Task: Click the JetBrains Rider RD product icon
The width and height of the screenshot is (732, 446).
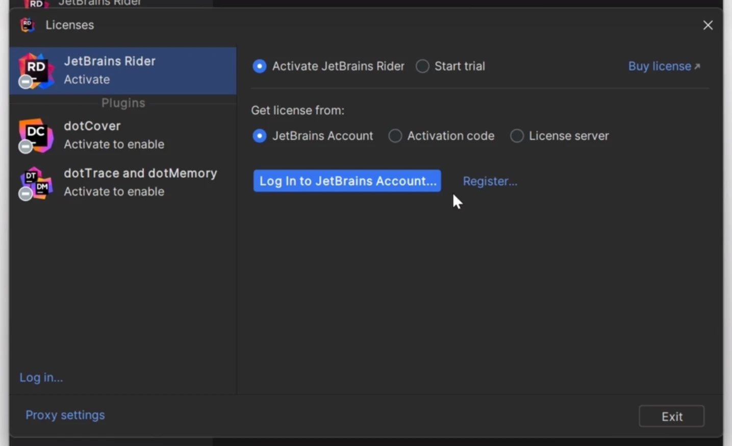Action: pos(36,70)
